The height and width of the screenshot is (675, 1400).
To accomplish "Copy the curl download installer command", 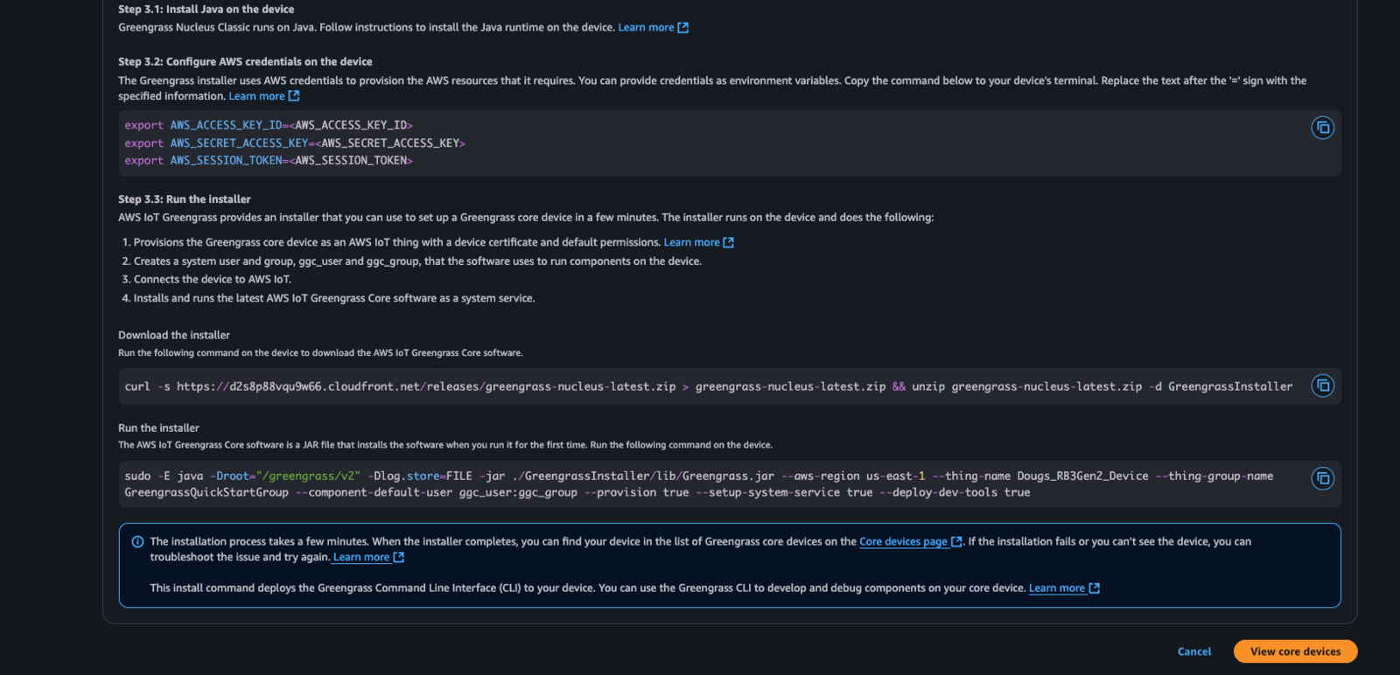I will pyautogui.click(x=1322, y=386).
